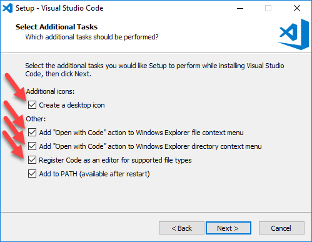Click the instruction paragraph about additional tasks
Viewport: 312px width, 242px height.
coord(154,69)
